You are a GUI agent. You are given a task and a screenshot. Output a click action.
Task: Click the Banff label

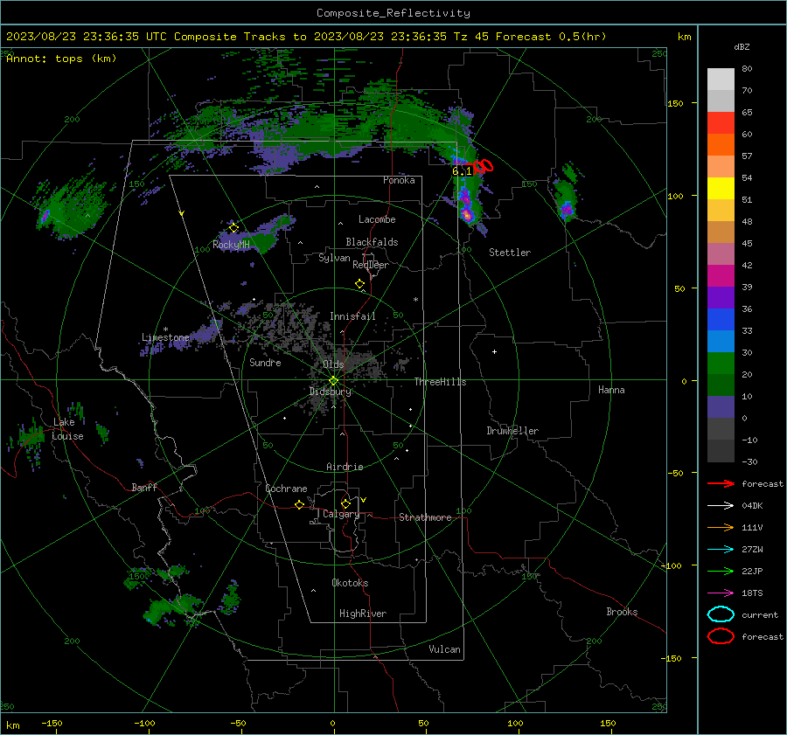click(144, 487)
